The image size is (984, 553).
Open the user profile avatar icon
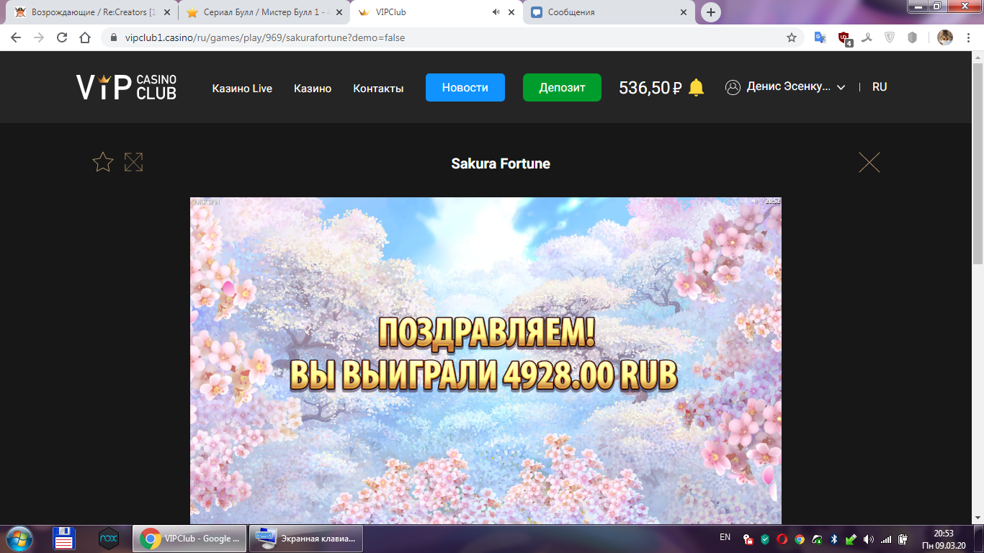(733, 87)
